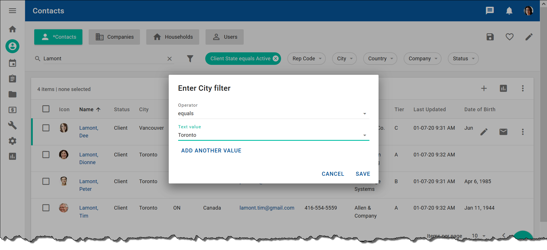Open the Documents folder sidebar icon

tap(12, 94)
